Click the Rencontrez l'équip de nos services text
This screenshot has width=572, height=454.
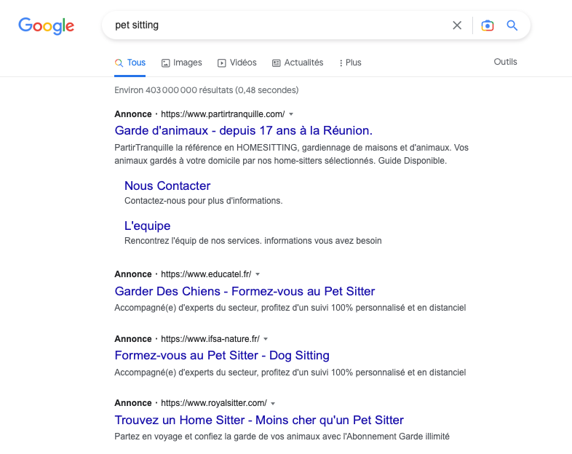pyautogui.click(x=253, y=241)
